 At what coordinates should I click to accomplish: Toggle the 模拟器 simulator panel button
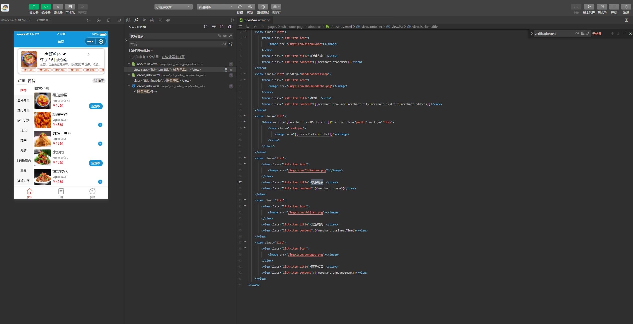point(34,7)
